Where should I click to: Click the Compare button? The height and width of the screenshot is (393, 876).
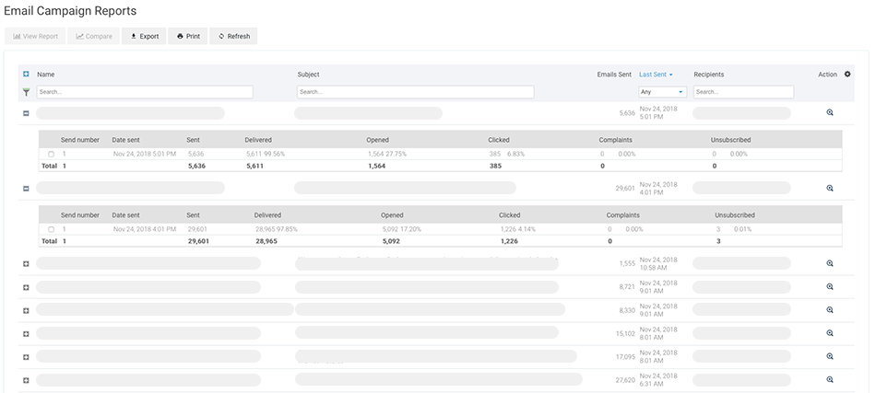(94, 36)
